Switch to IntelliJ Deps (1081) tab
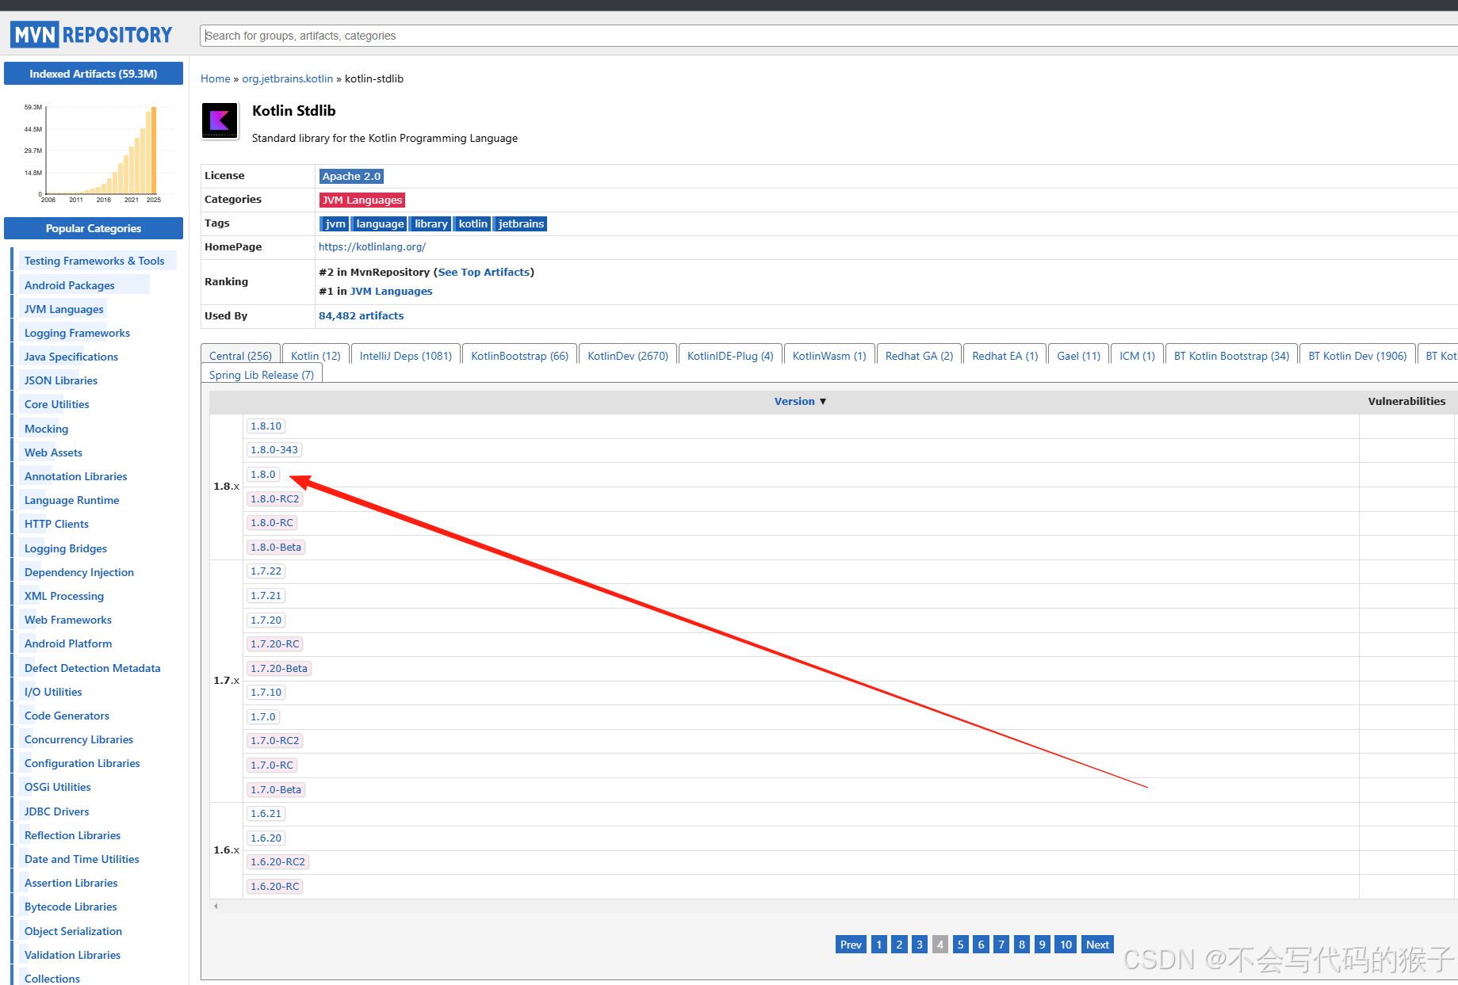The width and height of the screenshot is (1458, 985). point(406,356)
